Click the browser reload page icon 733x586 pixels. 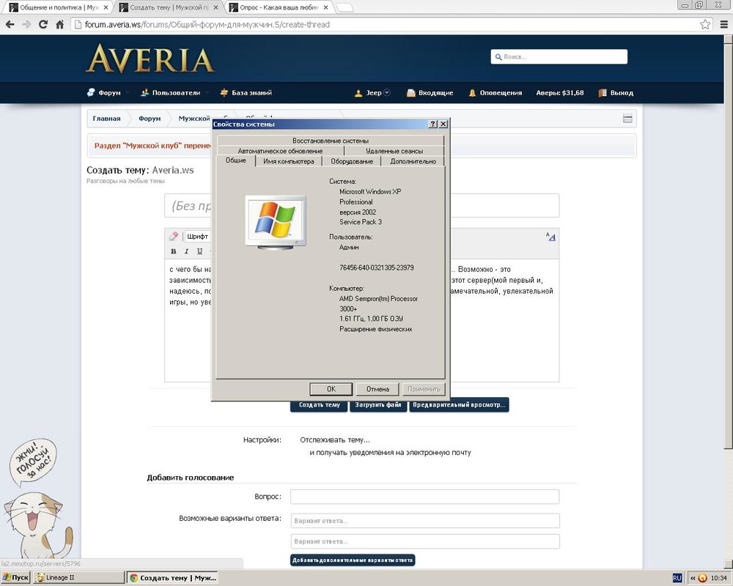click(x=43, y=24)
